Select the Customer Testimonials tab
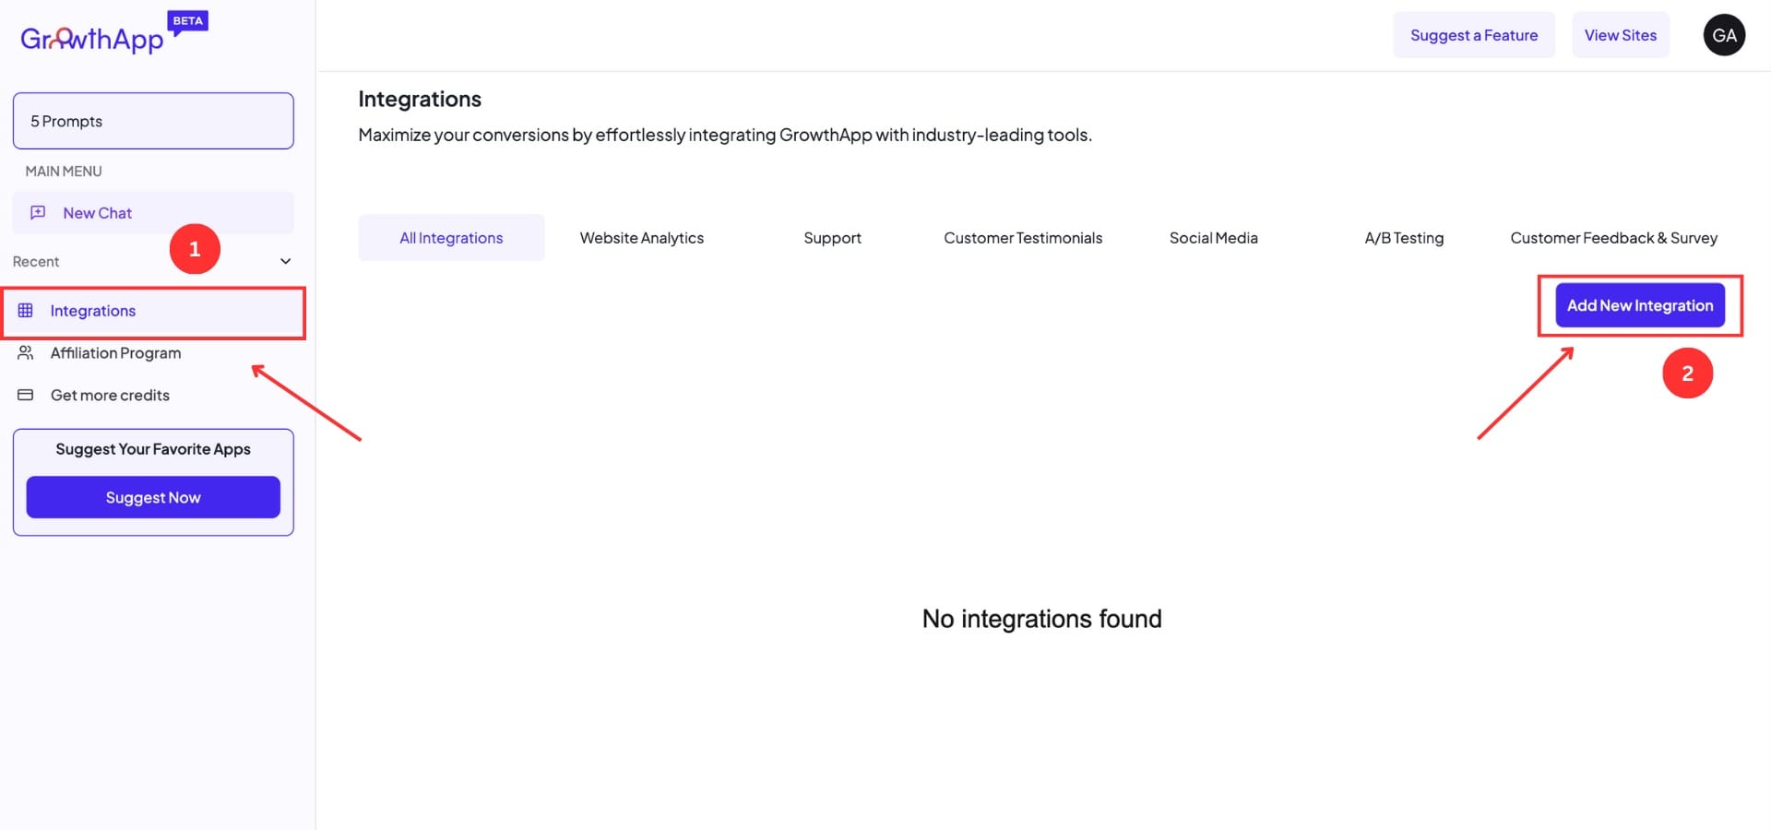The image size is (1771, 830). click(1023, 238)
